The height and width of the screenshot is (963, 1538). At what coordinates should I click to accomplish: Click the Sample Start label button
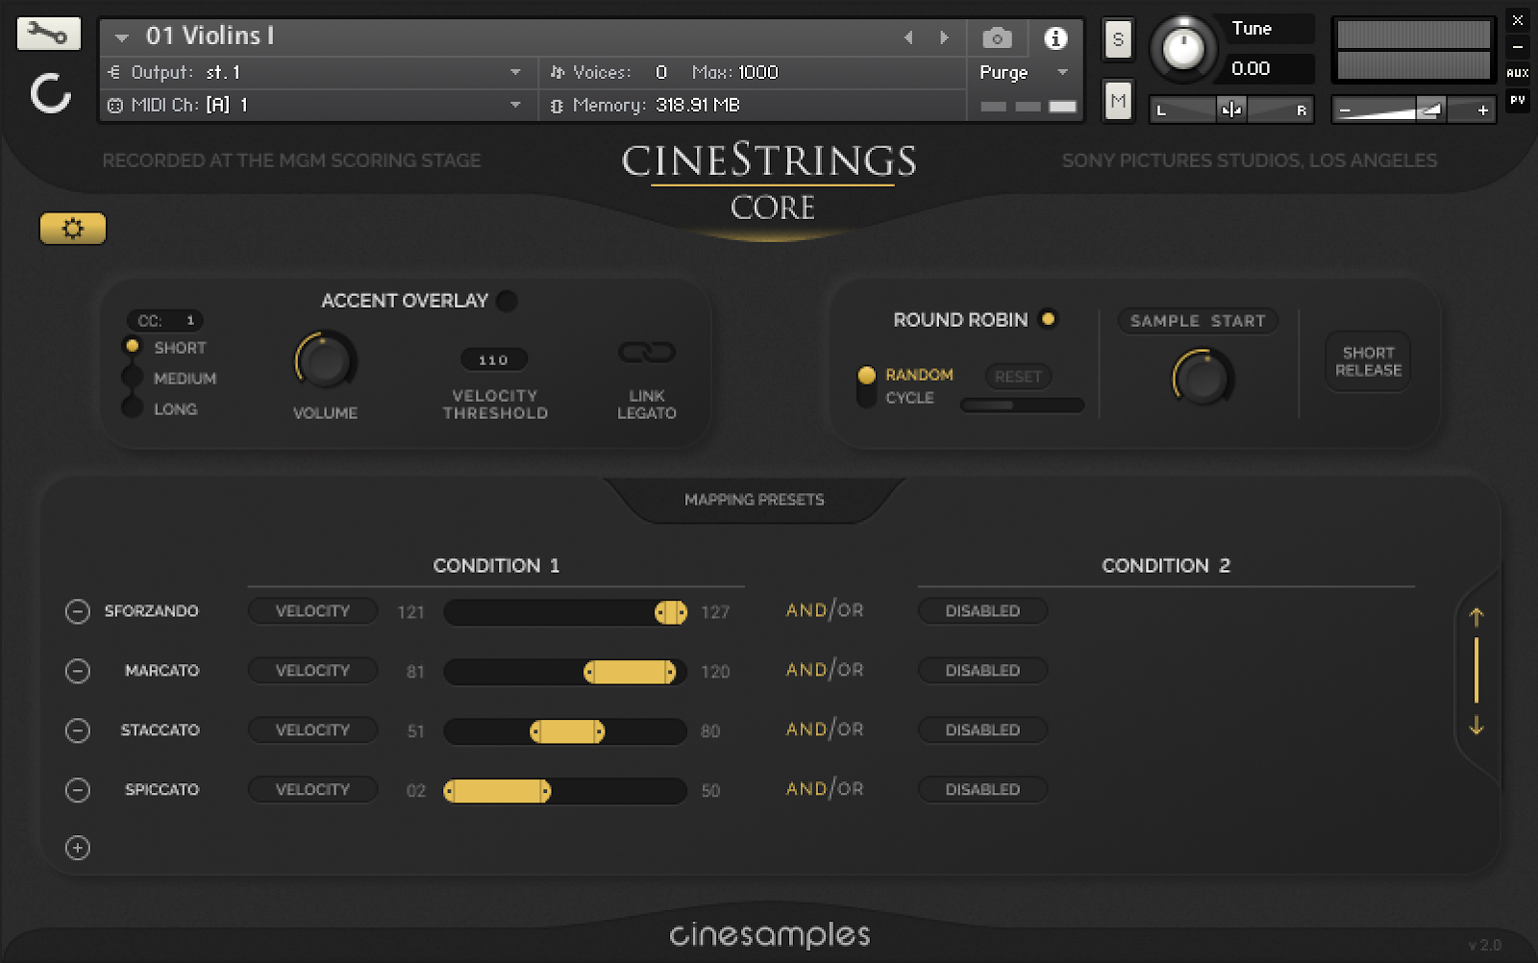point(1198,321)
